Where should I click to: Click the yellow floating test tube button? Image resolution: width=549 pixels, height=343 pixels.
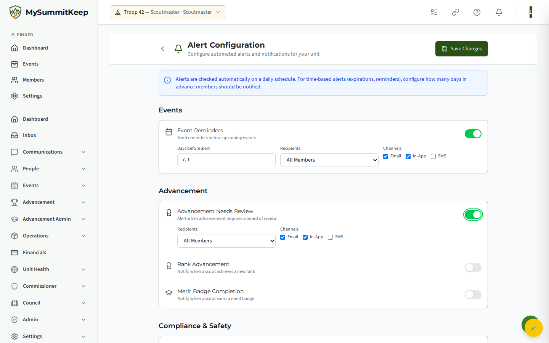pyautogui.click(x=534, y=328)
